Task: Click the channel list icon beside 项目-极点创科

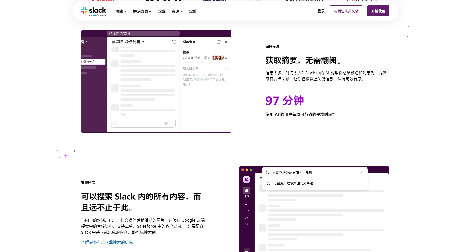Action: (174, 42)
